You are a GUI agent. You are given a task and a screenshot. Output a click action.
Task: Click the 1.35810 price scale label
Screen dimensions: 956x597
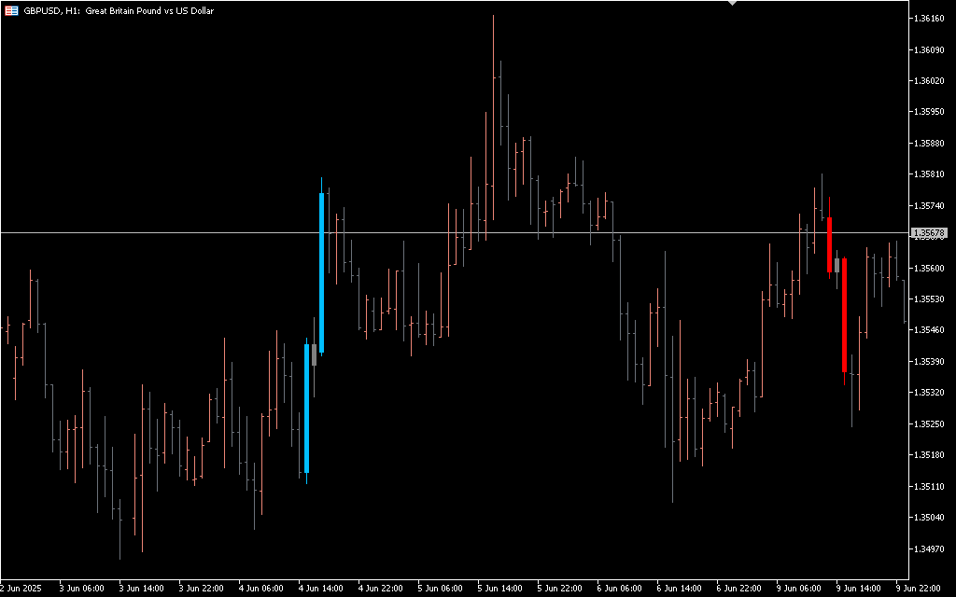tap(929, 174)
